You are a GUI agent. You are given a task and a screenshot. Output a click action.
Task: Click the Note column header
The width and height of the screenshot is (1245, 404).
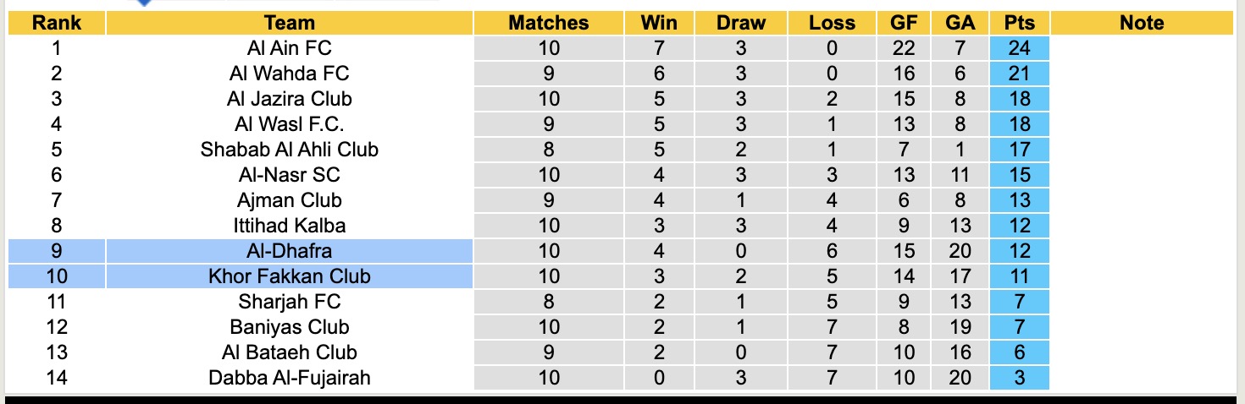pos(1142,23)
